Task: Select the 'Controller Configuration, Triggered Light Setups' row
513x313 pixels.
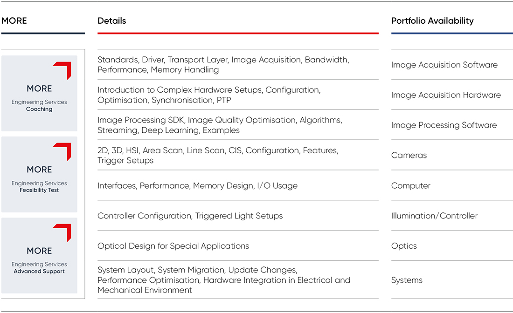Action: pos(190,216)
